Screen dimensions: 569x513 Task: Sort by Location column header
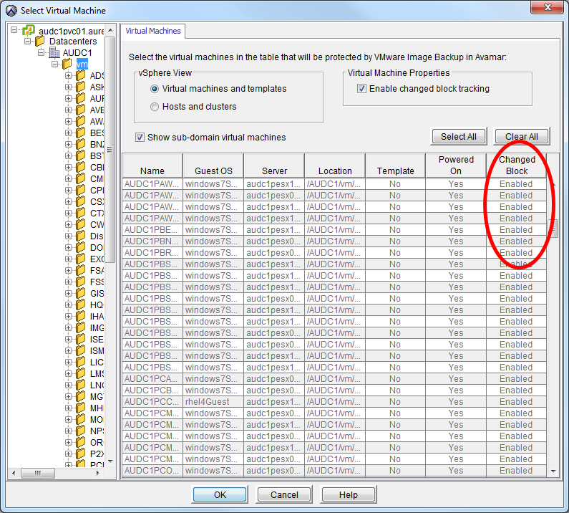335,166
